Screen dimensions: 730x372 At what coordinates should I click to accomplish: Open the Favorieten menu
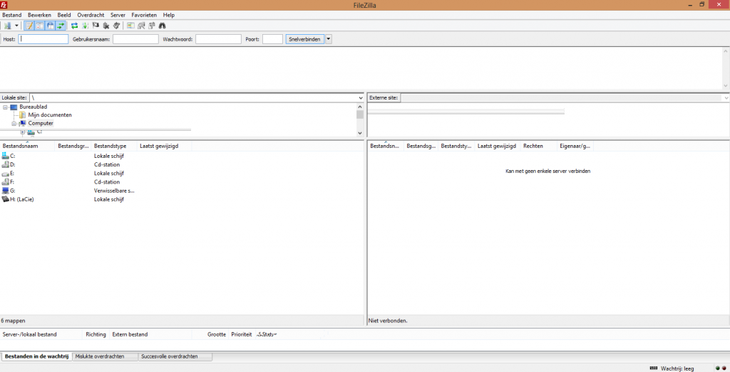point(144,15)
